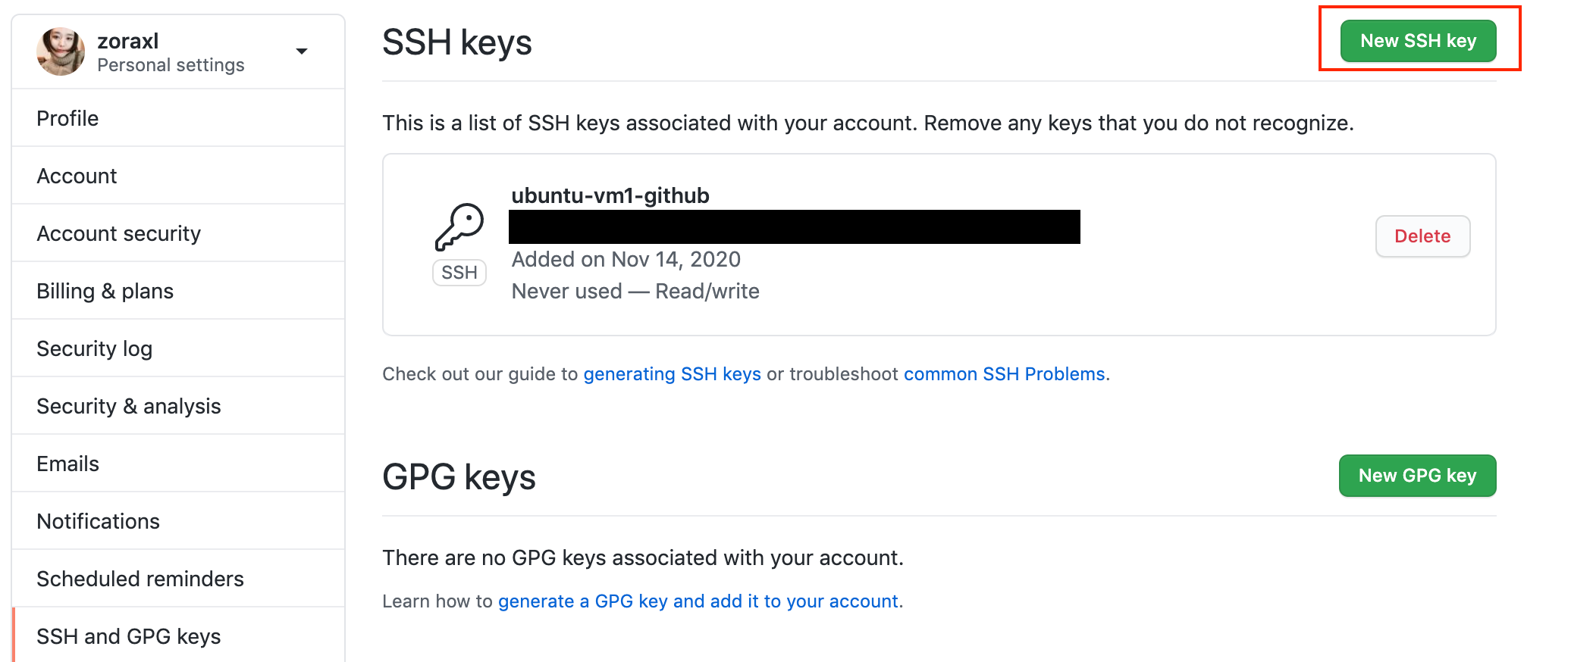Go to Scheduled reminders page
This screenshot has width=1571, height=662.
point(179,579)
